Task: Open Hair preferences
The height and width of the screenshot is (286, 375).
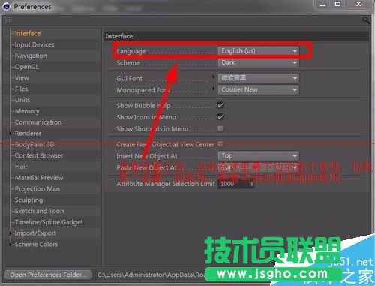Action: click(x=21, y=167)
